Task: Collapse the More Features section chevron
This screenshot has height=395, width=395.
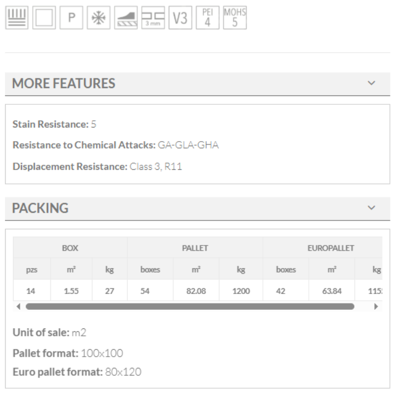Action: 371,84
